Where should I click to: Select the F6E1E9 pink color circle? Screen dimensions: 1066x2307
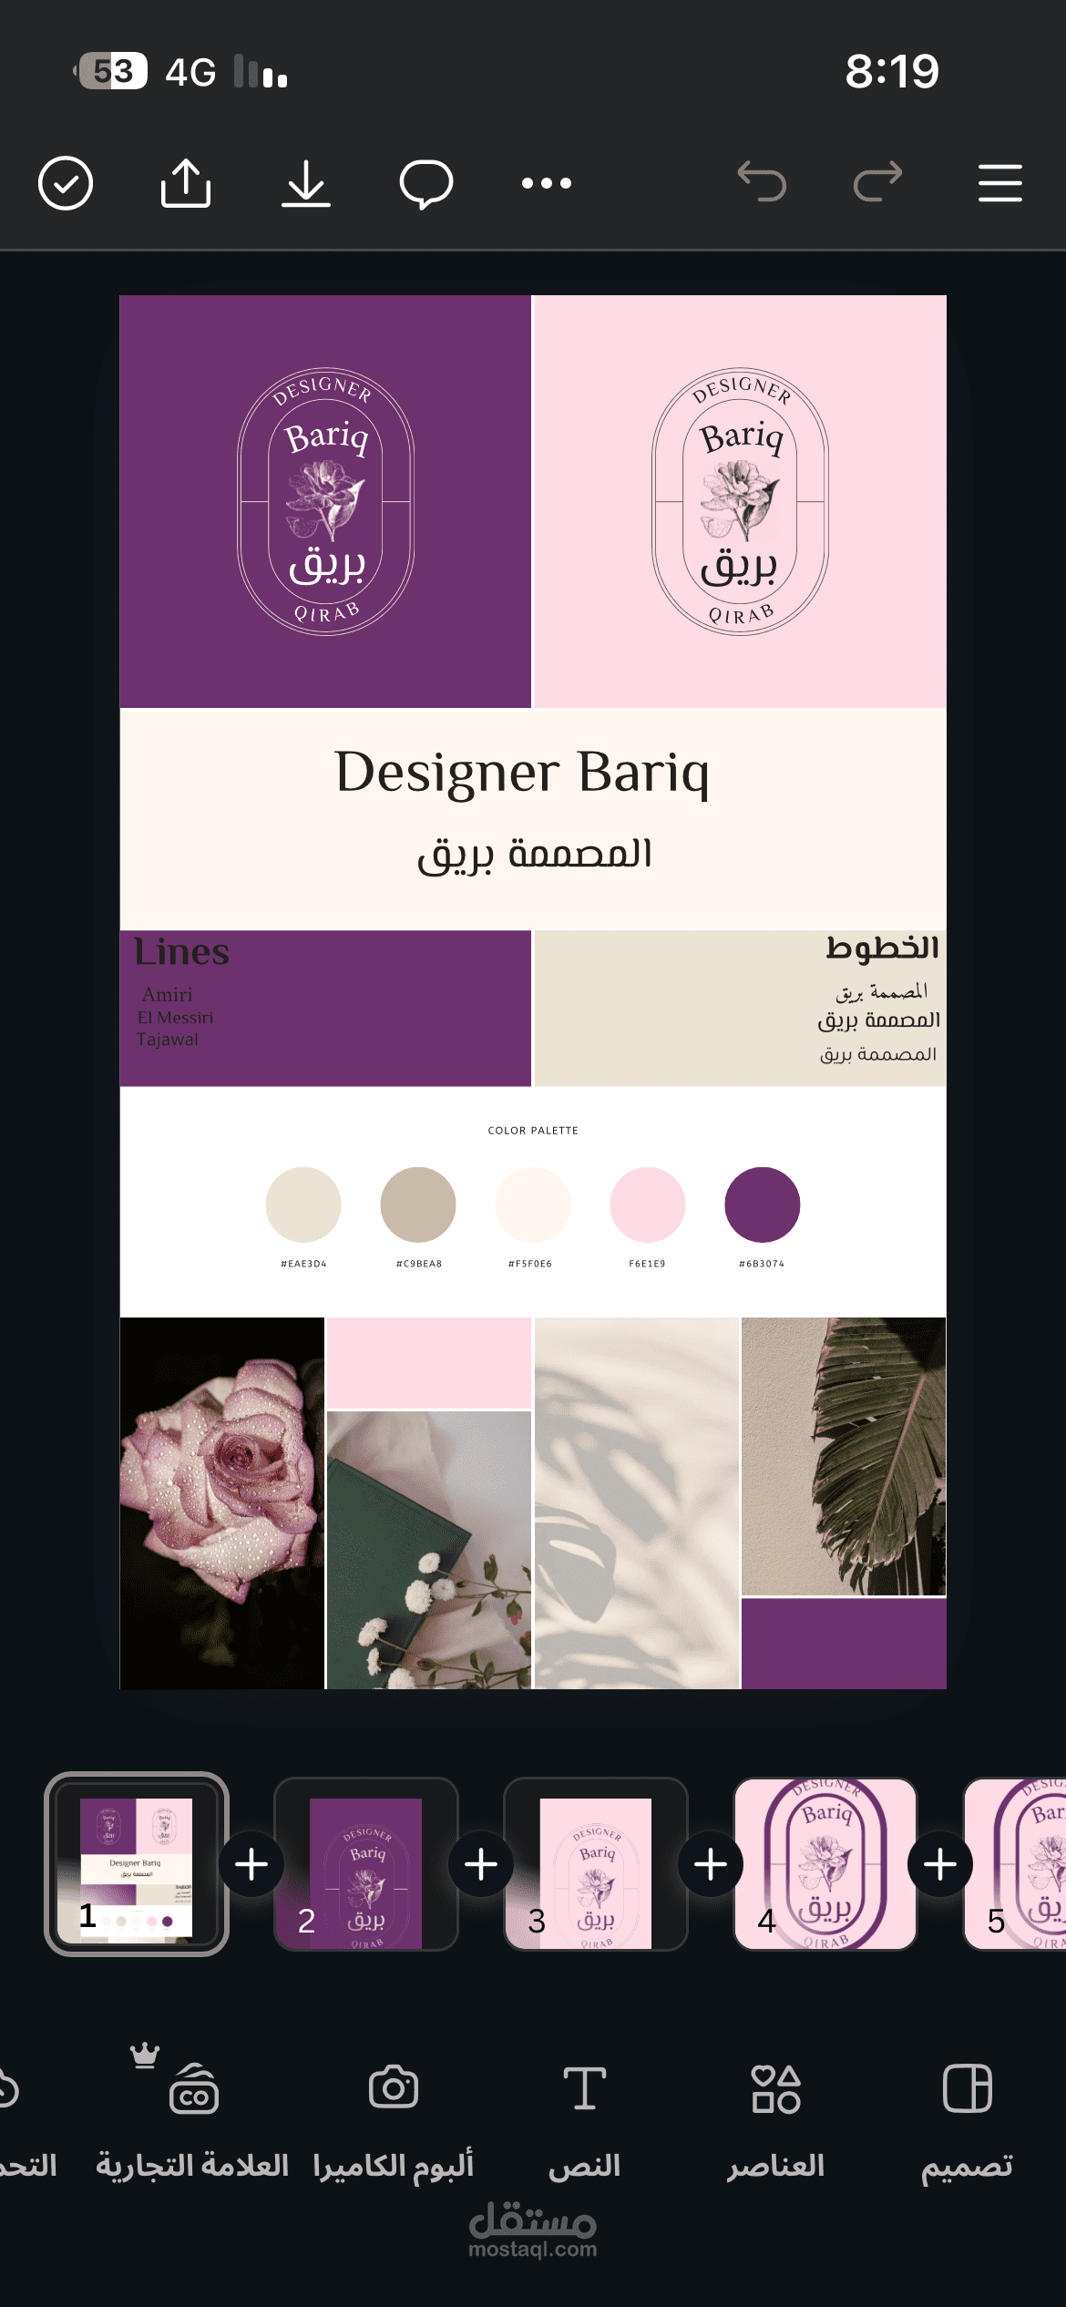[x=648, y=1205]
